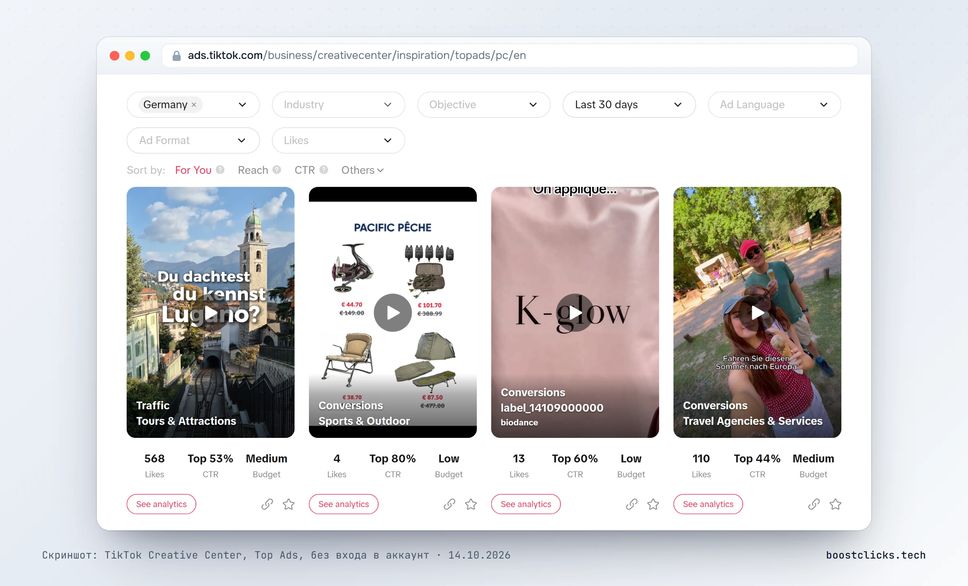
Task: Favorite the Tours & Attractions ad with star
Action: tap(289, 504)
